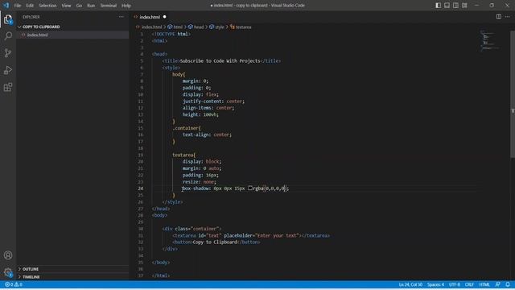
Task: Click the errors and warnings status indicator
Action: point(14,284)
